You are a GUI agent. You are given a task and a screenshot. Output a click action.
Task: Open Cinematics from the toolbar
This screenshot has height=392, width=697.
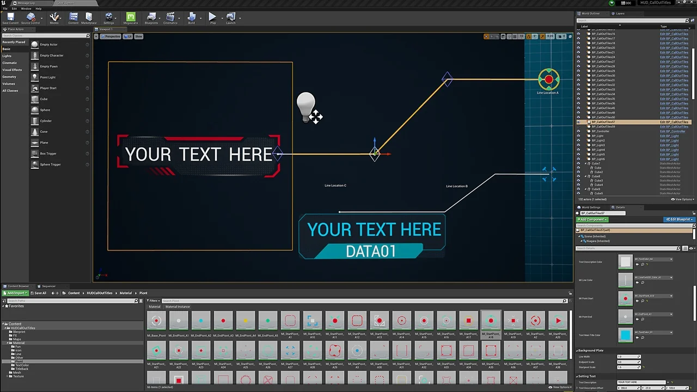point(170,17)
